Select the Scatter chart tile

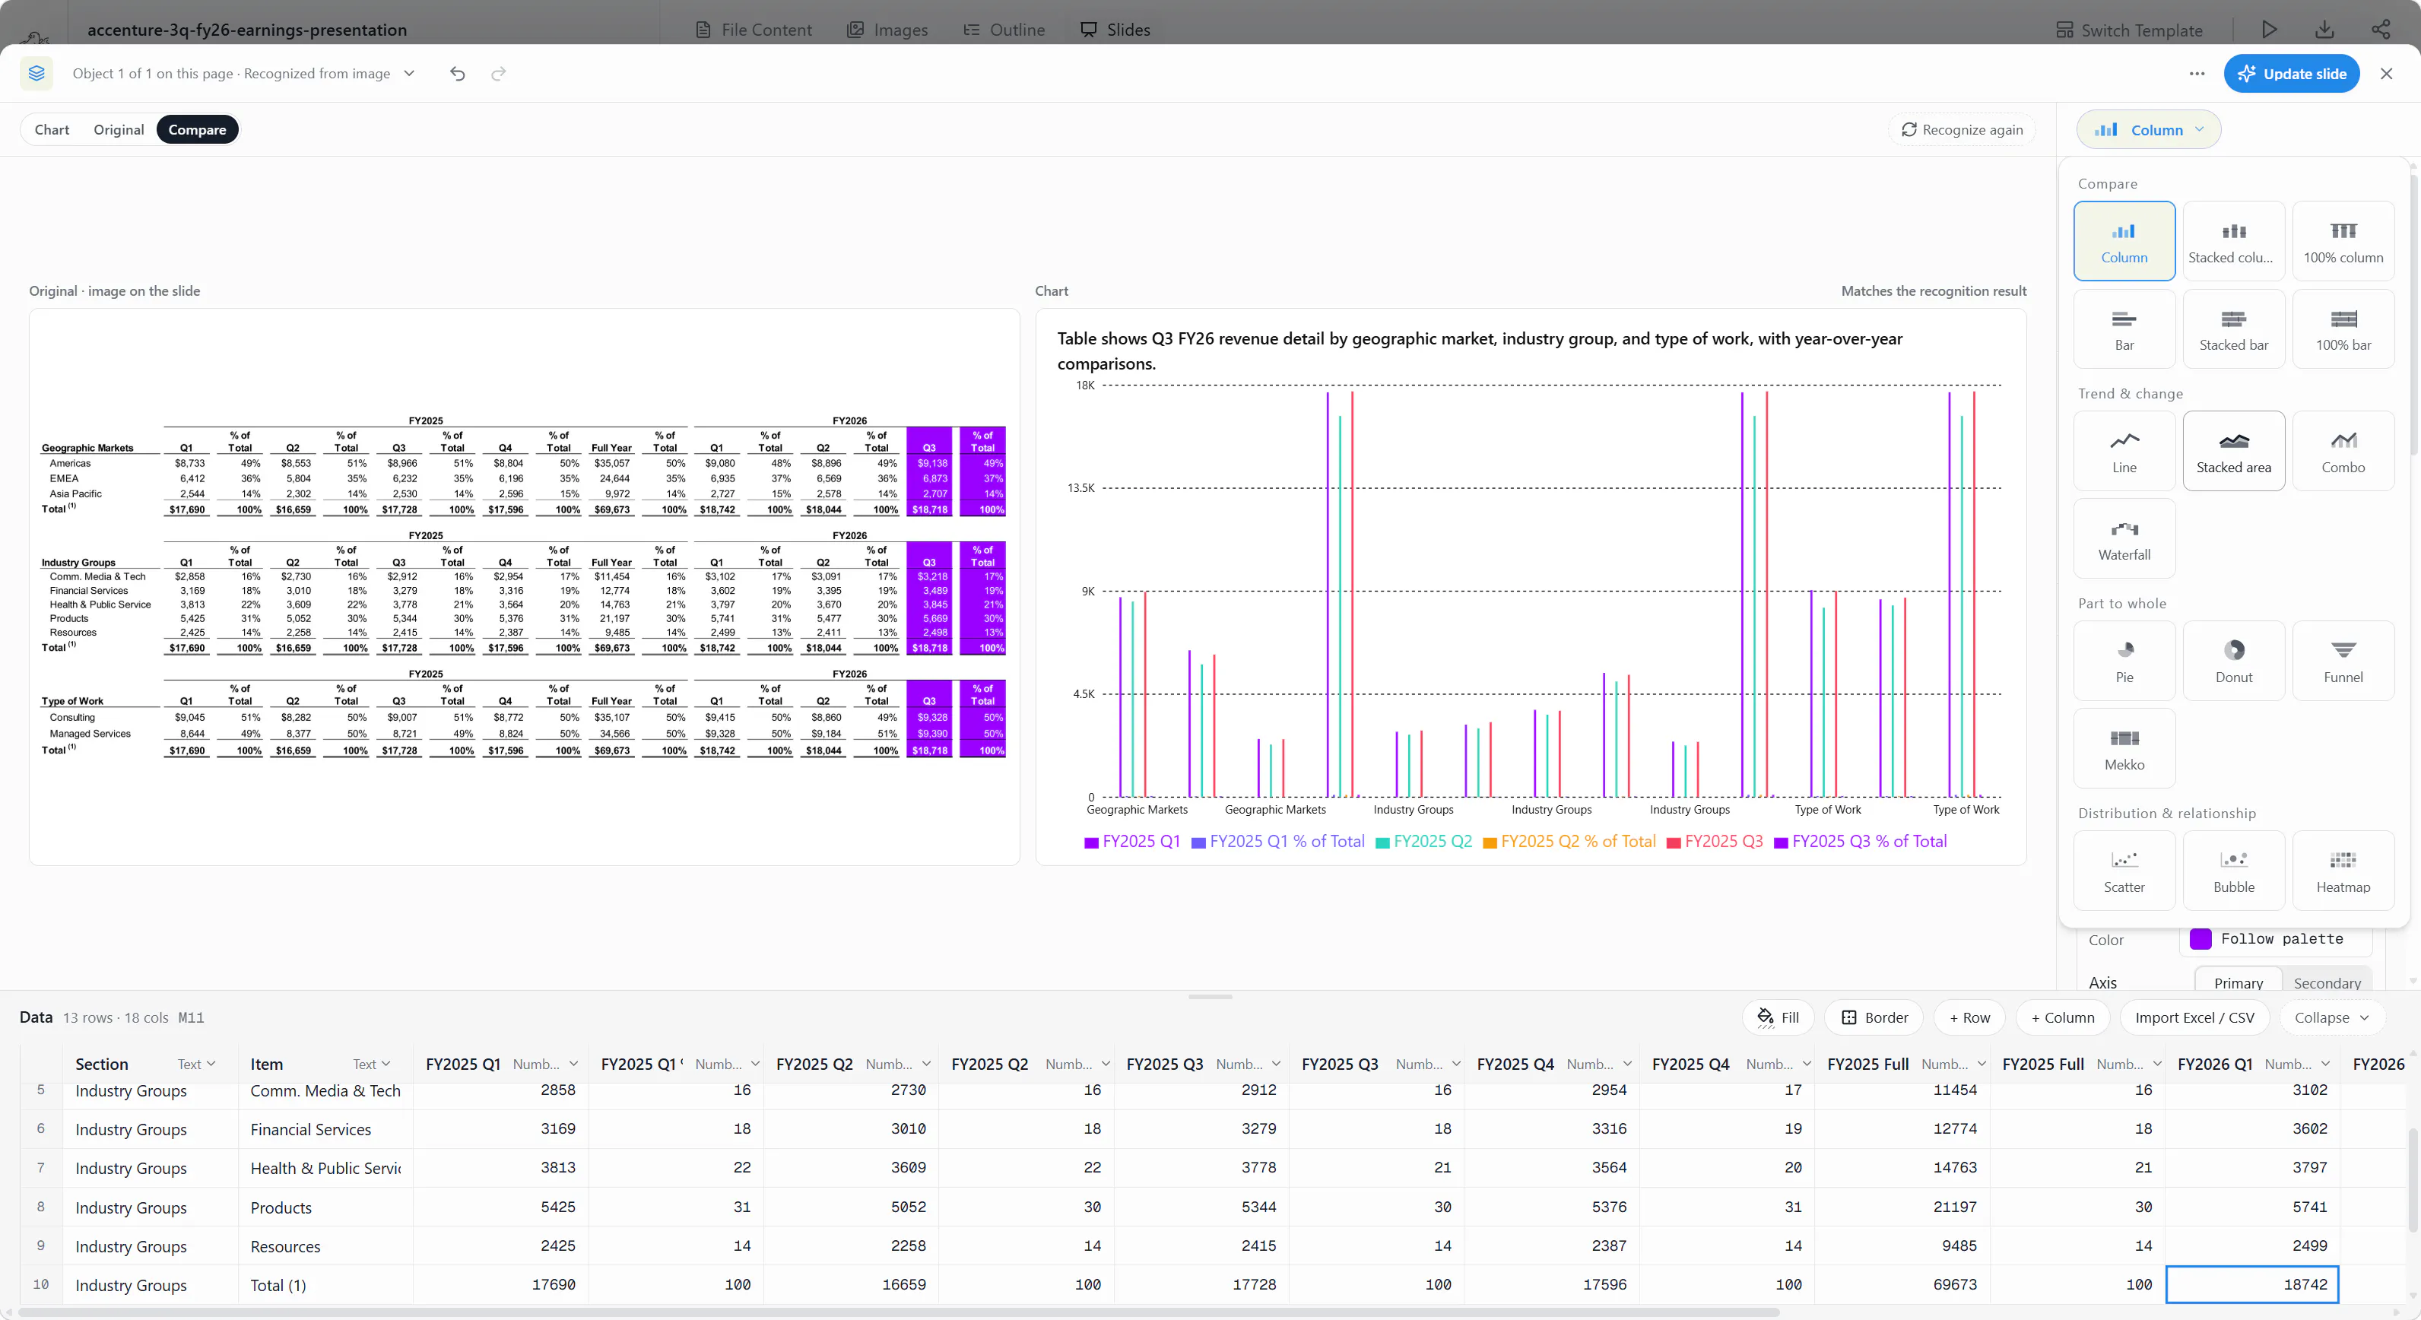click(x=2124, y=870)
